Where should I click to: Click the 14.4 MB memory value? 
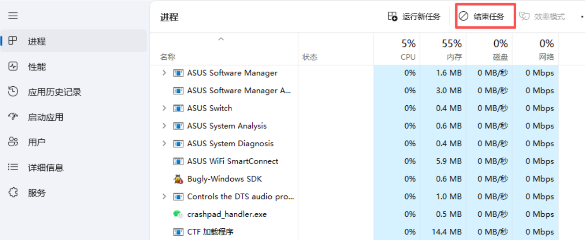(448, 232)
